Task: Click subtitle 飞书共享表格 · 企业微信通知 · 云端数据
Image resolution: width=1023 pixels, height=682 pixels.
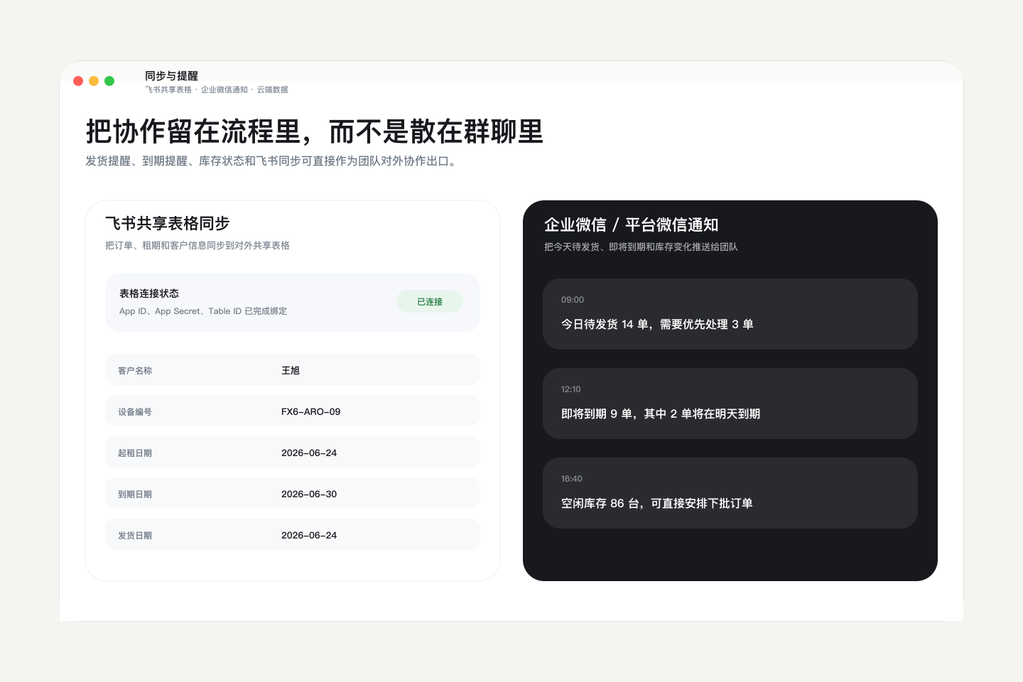Action: (217, 90)
